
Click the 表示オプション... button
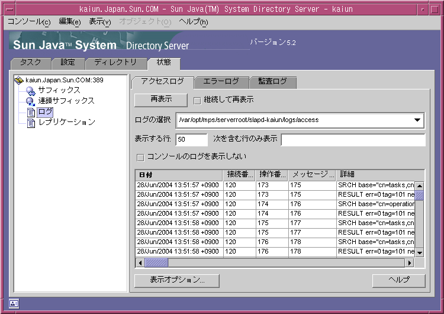coord(177,280)
